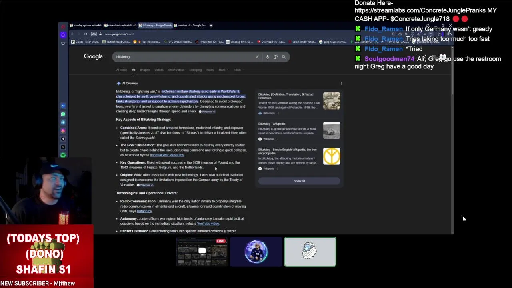Screen dimensions: 512x288
Task: Switch to the 'trenches uk - Google Search' tab
Action: pos(190,25)
